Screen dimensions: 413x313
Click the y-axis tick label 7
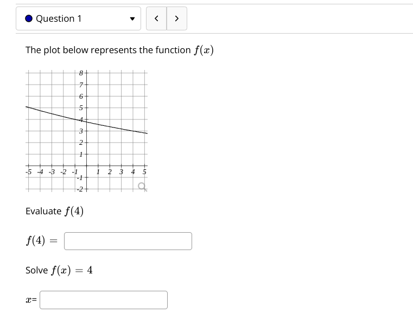coord(81,85)
